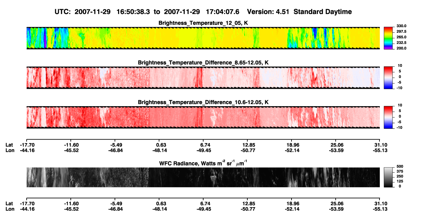Click latitude -17.70 below the 10.6-12.05 panel

pos(27,145)
